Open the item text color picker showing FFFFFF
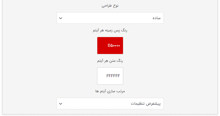The image size is (220, 116). coord(110,76)
